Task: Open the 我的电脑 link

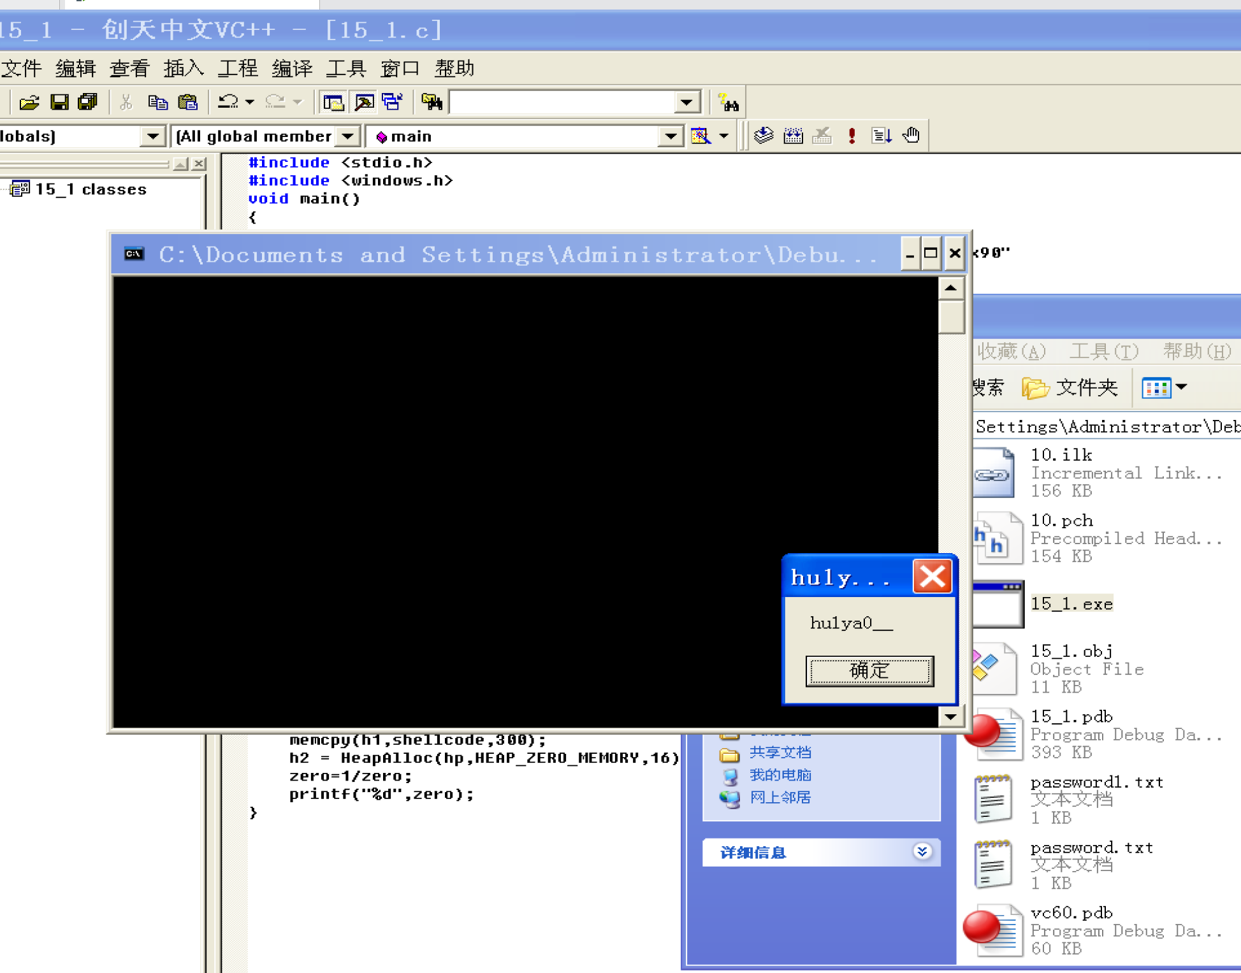Action: click(780, 775)
